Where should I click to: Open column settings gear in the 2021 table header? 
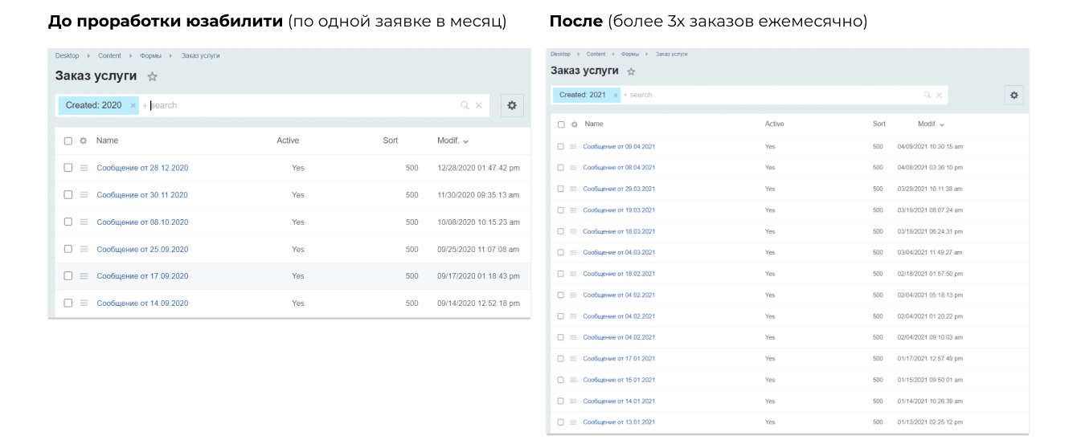(x=574, y=124)
